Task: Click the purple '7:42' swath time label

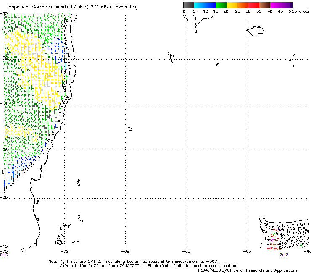Action: click(x=284, y=255)
